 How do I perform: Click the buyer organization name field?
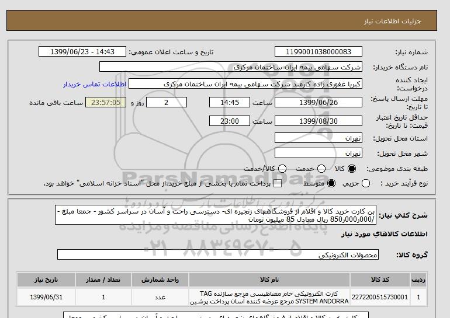click(x=231, y=67)
